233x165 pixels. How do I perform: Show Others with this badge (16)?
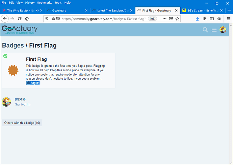pos(22,123)
